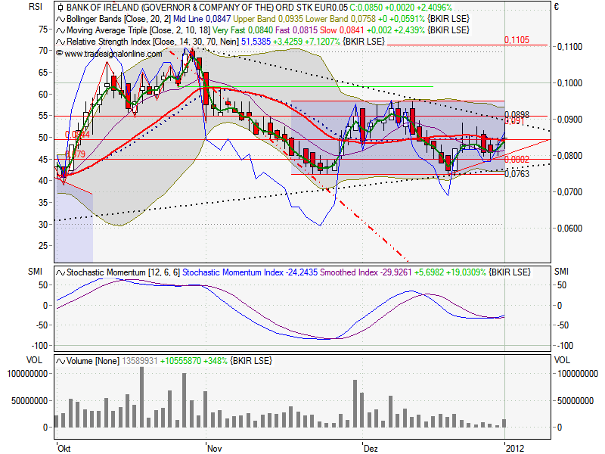The image size is (605, 454).
Task: Select Moving Average Triple [Close, 2, 10, 18] label
Action: pos(138,30)
